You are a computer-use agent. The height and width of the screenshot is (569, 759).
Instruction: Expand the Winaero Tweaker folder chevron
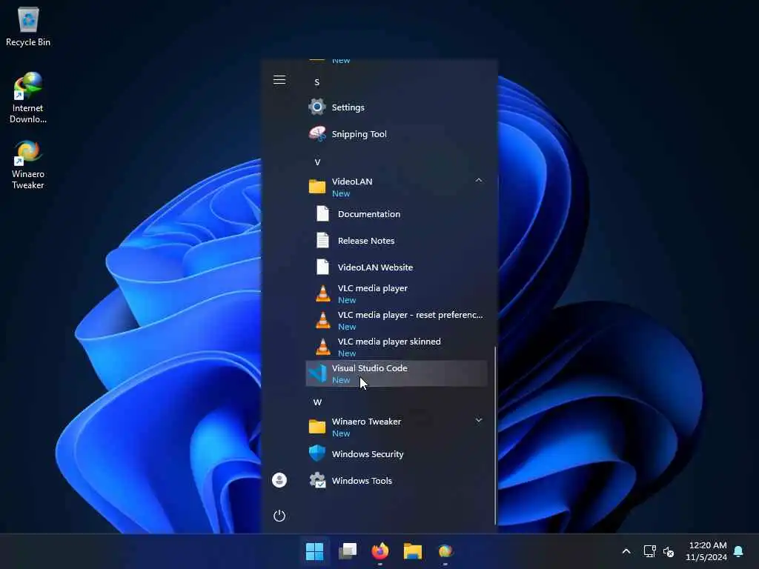[478, 420]
